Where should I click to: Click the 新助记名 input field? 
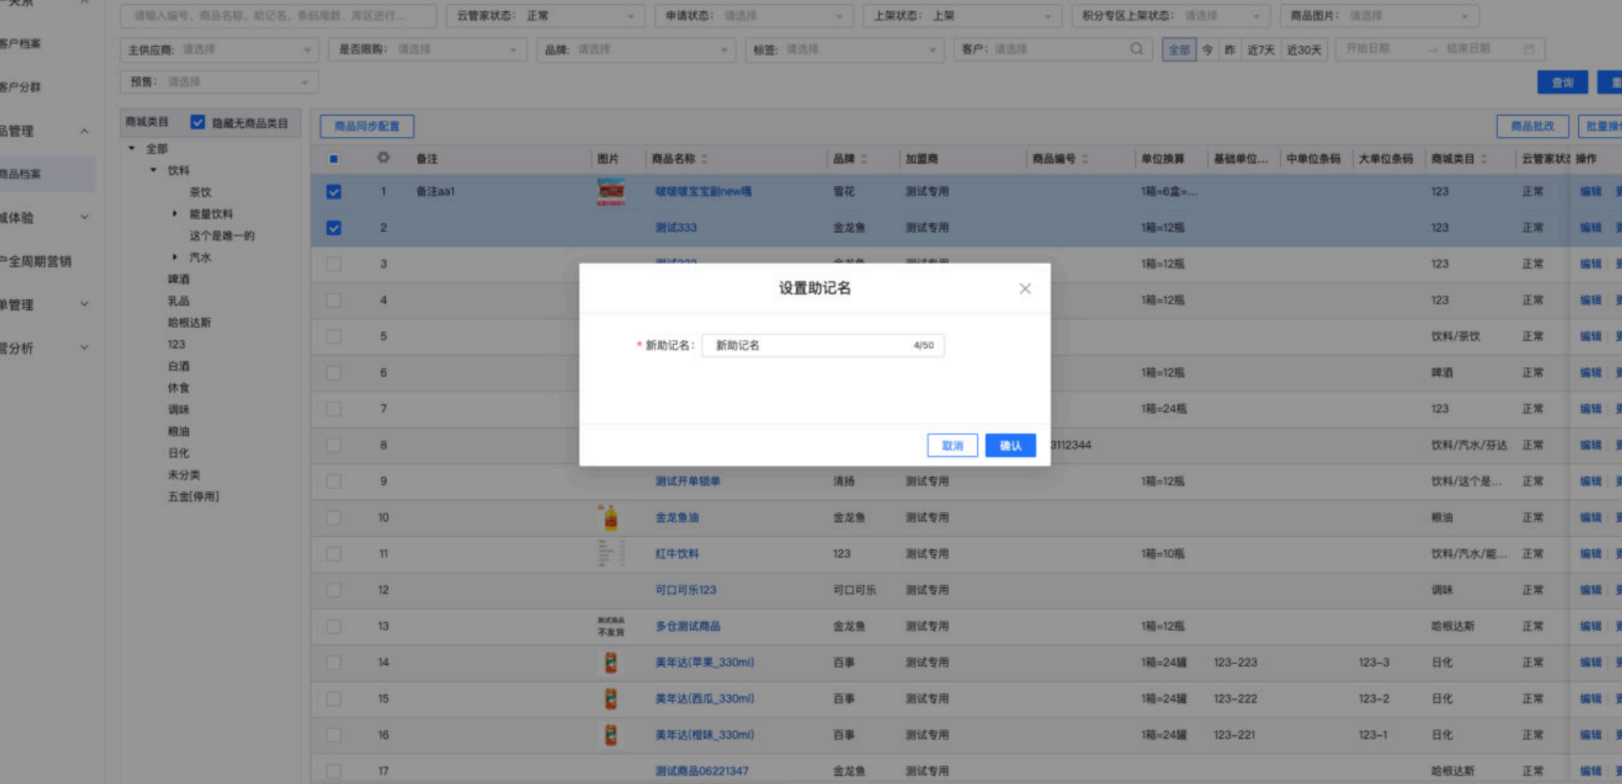[810, 346]
